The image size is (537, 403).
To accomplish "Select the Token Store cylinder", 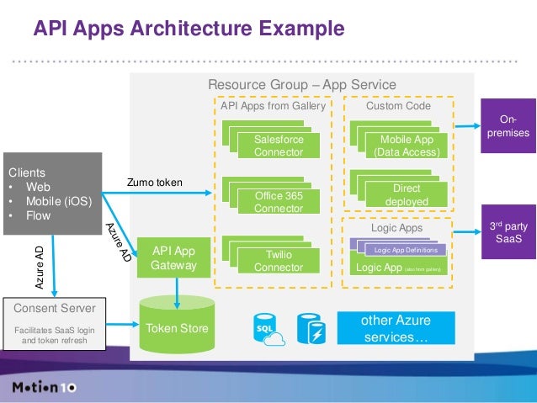I will tap(177, 325).
